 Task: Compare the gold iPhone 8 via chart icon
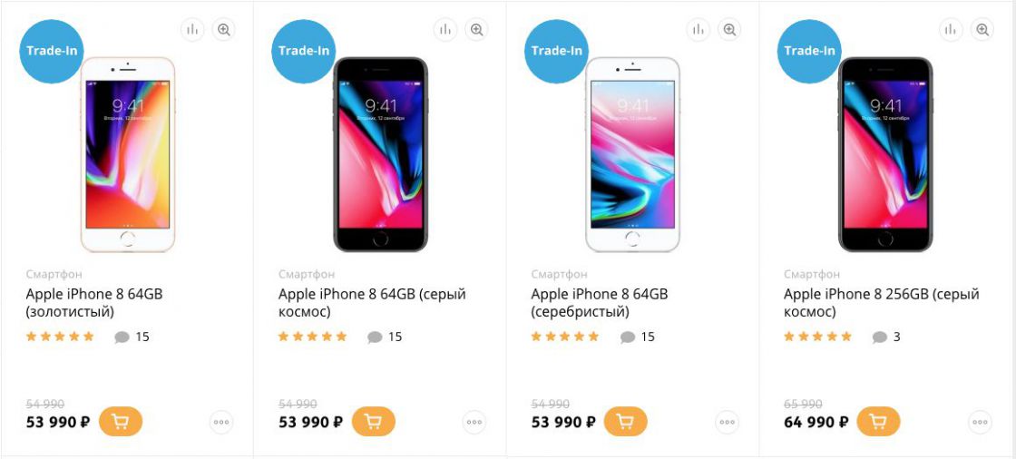click(192, 30)
